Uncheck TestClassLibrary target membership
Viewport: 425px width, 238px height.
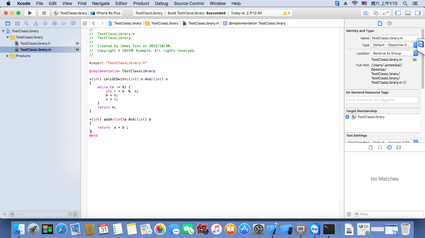click(347, 117)
